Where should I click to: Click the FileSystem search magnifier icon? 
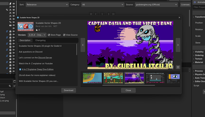pyautogui.click(x=10, y=86)
